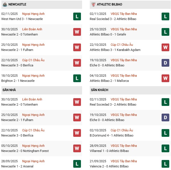Select the NEWCASTLE team header

coord(17,5)
